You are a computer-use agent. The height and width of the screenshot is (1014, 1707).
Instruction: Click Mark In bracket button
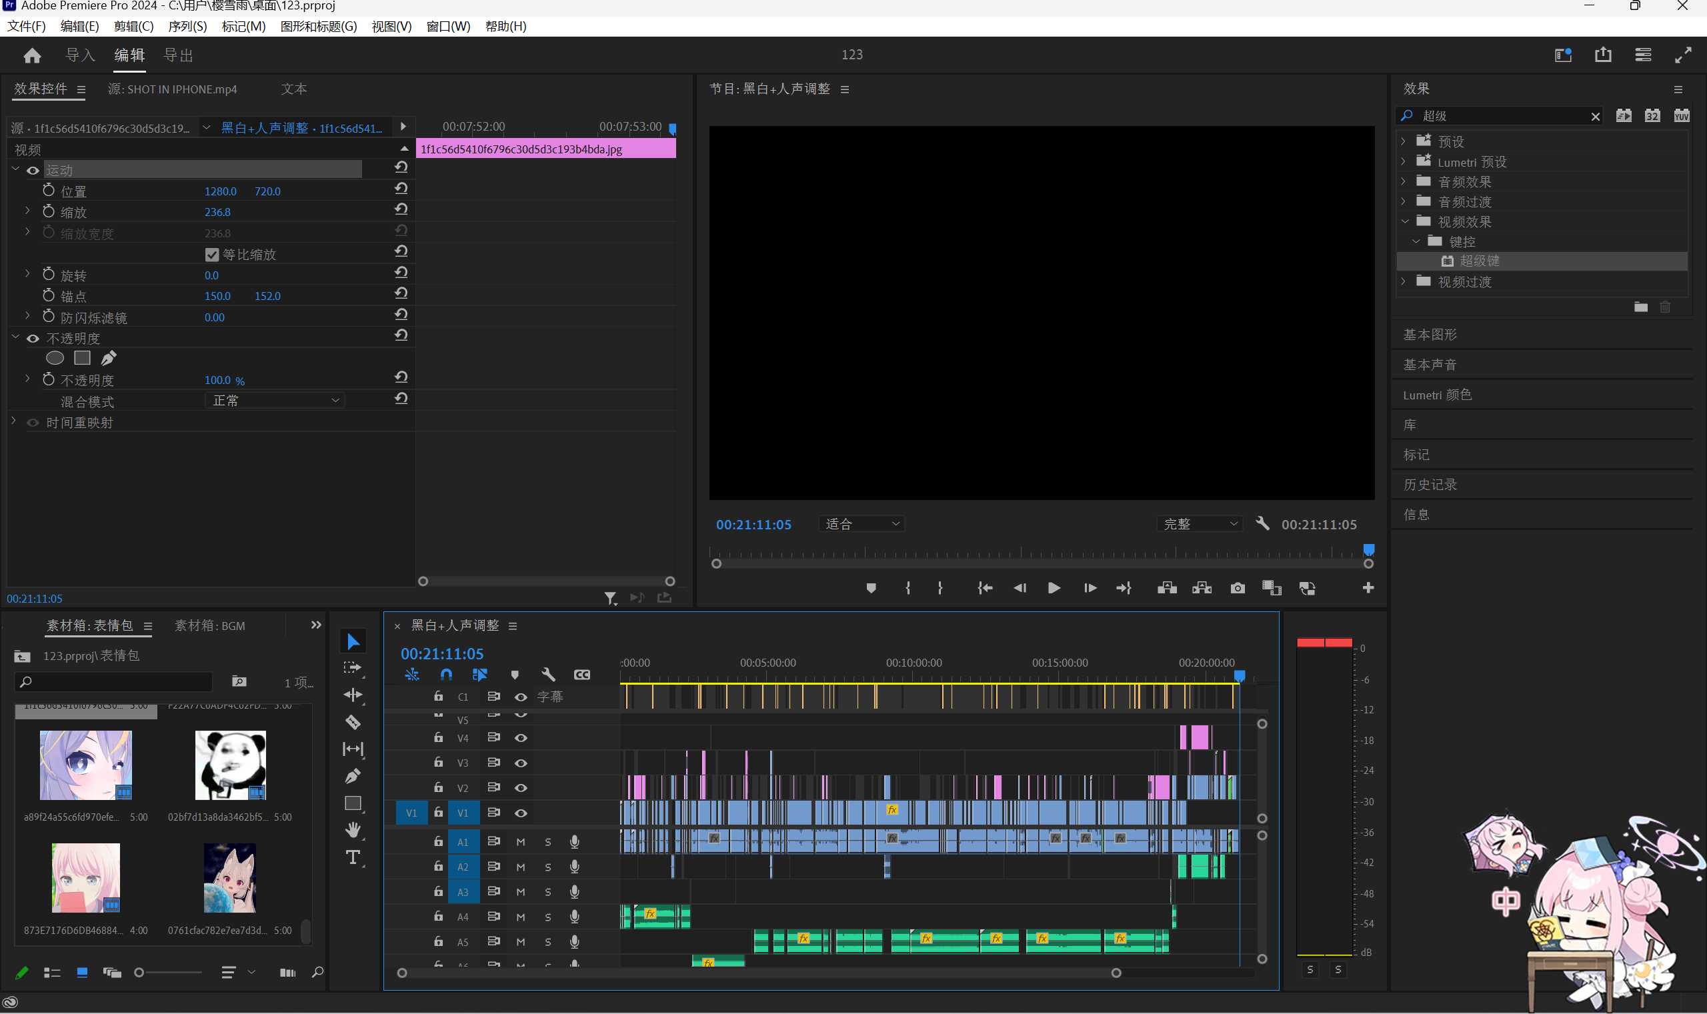[908, 588]
